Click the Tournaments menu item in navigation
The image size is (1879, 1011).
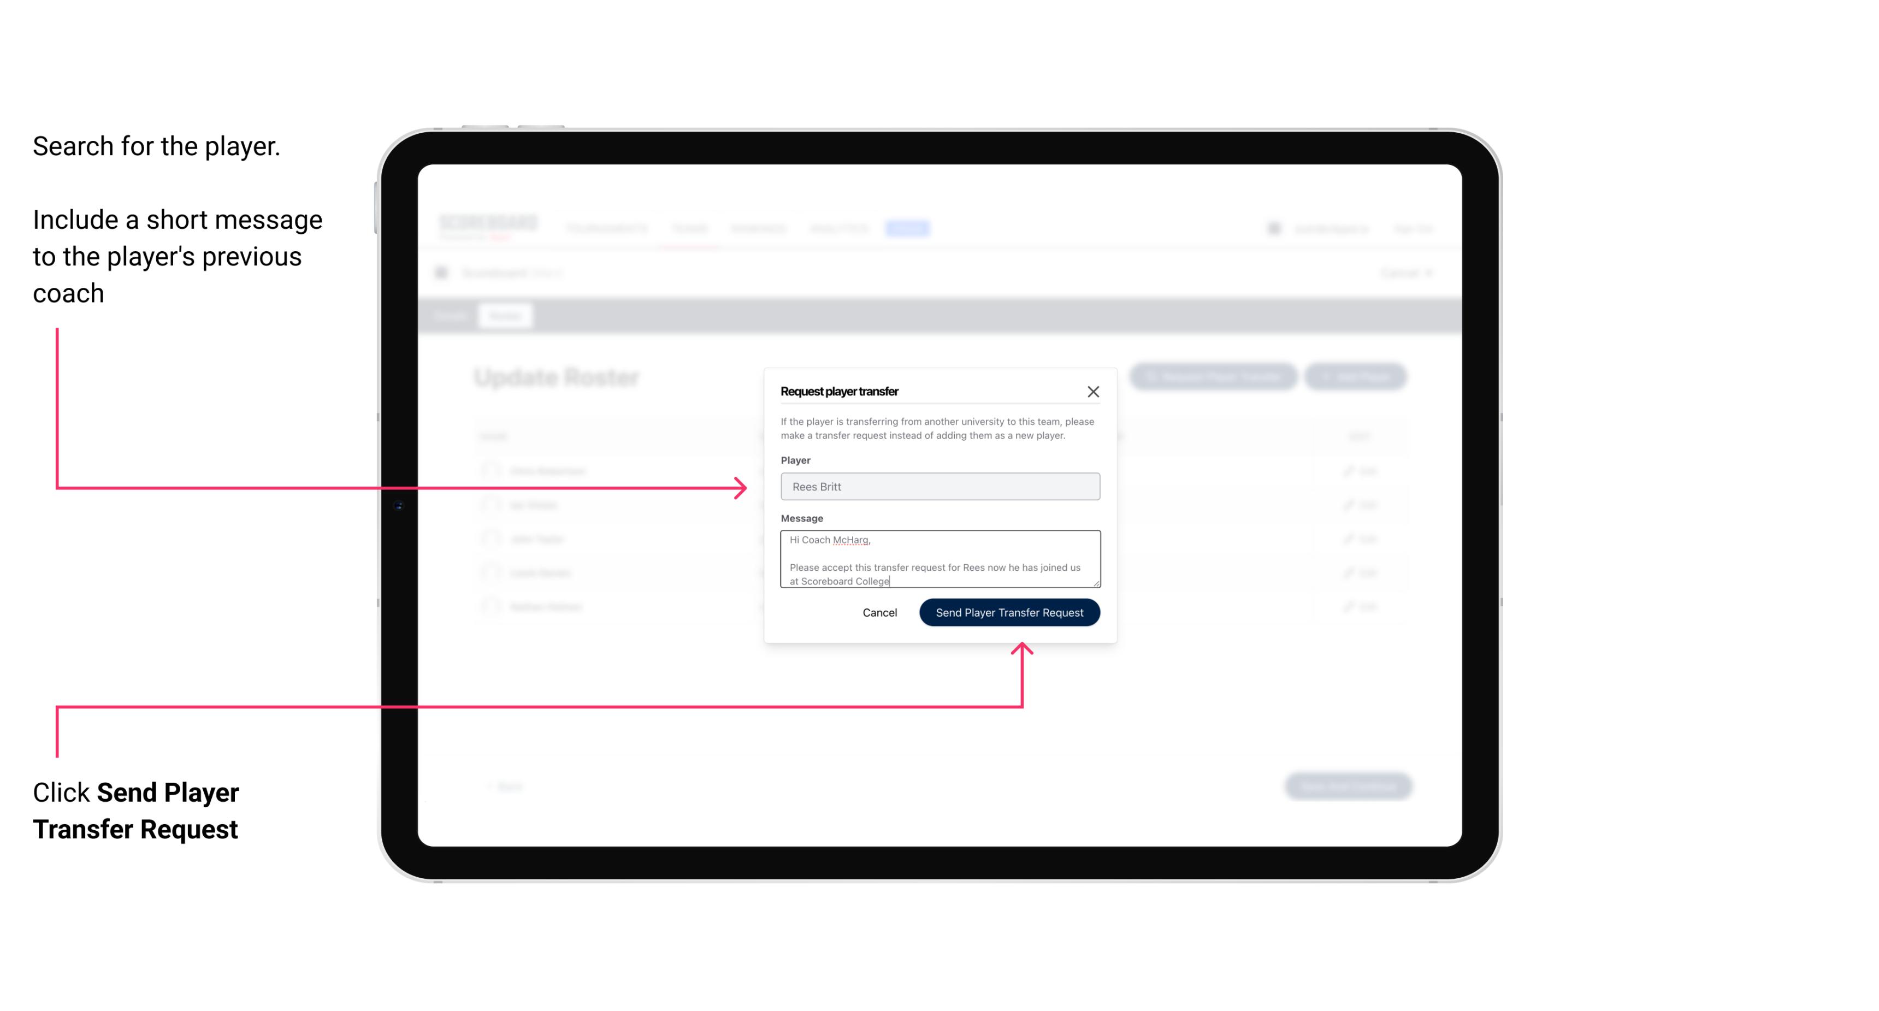[x=610, y=228]
